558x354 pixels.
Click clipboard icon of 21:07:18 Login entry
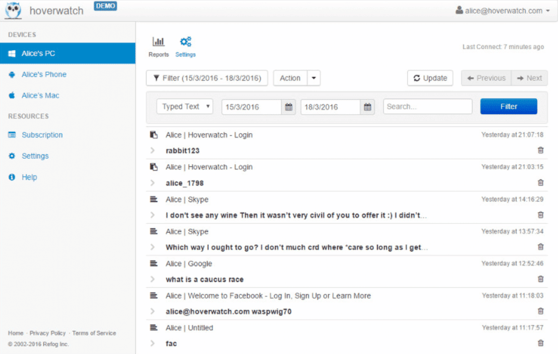(154, 135)
